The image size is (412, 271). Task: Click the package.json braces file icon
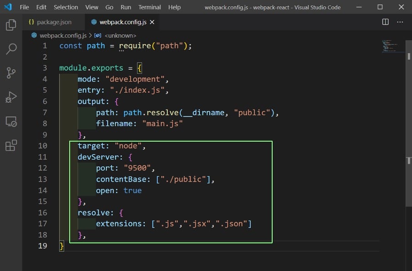(x=31, y=22)
